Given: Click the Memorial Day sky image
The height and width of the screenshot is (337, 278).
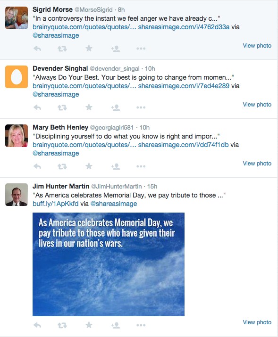Looking at the screenshot, I should point(109,264).
